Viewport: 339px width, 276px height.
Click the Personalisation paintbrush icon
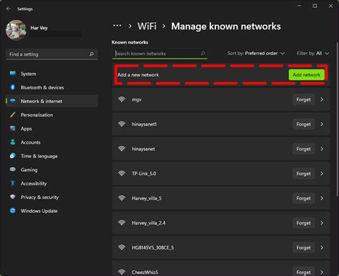click(x=13, y=114)
